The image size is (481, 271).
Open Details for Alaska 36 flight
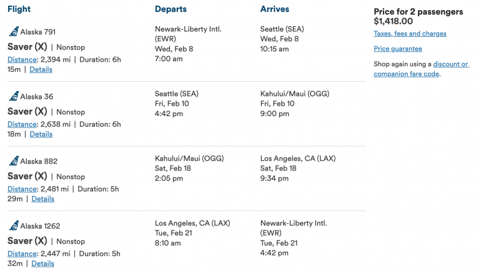tap(41, 134)
